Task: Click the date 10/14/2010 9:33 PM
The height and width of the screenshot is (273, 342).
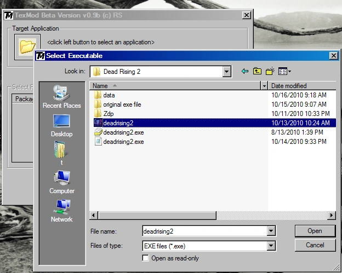Action: click(299, 142)
